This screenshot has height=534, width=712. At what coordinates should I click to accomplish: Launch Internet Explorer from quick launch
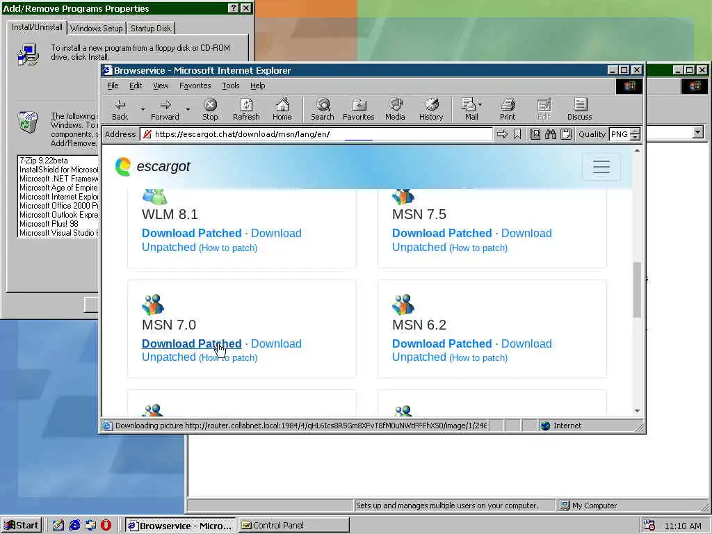(x=74, y=526)
